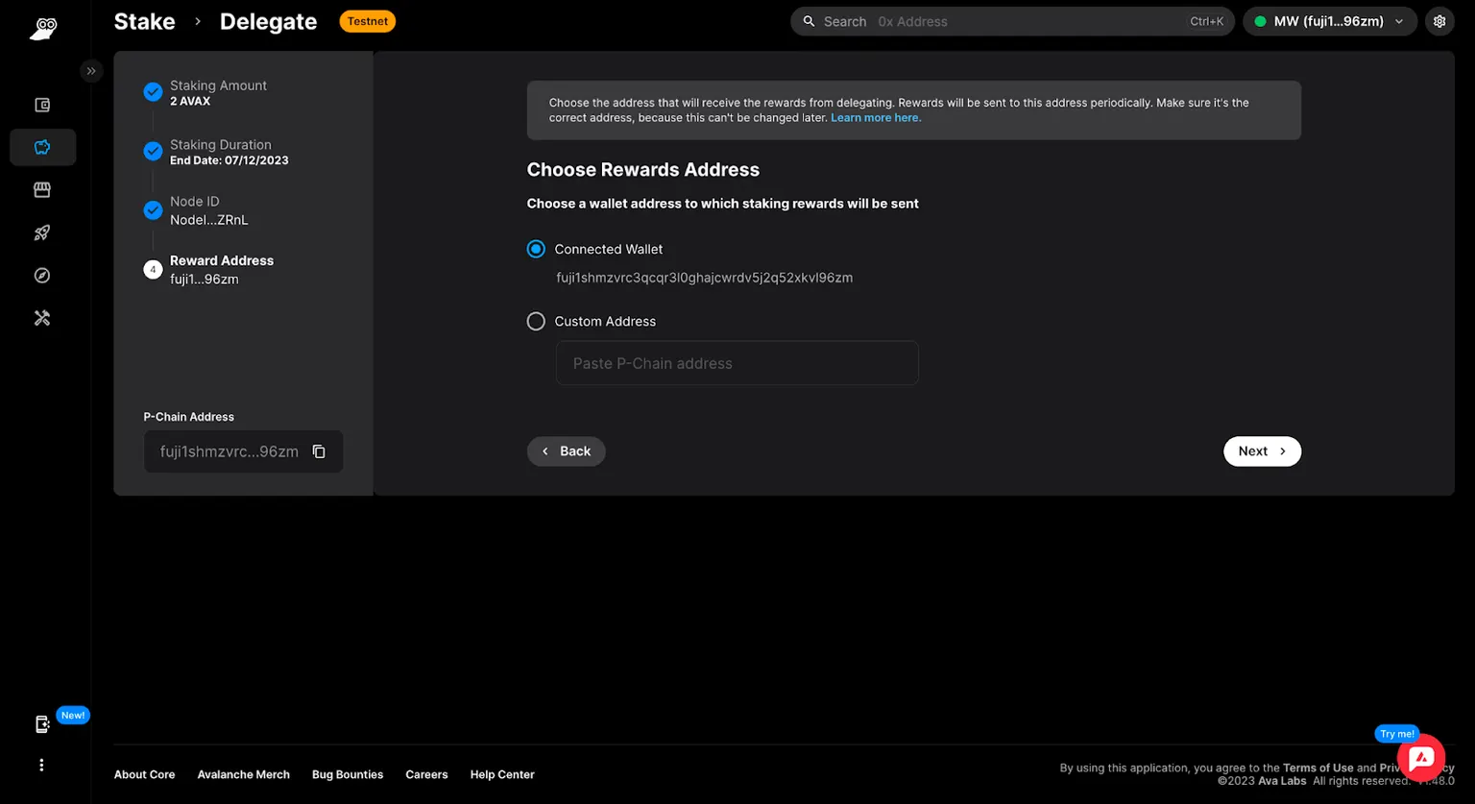The width and height of the screenshot is (1475, 804).
Task: Click the Choose Rewards Address heading
Action: coord(643,170)
